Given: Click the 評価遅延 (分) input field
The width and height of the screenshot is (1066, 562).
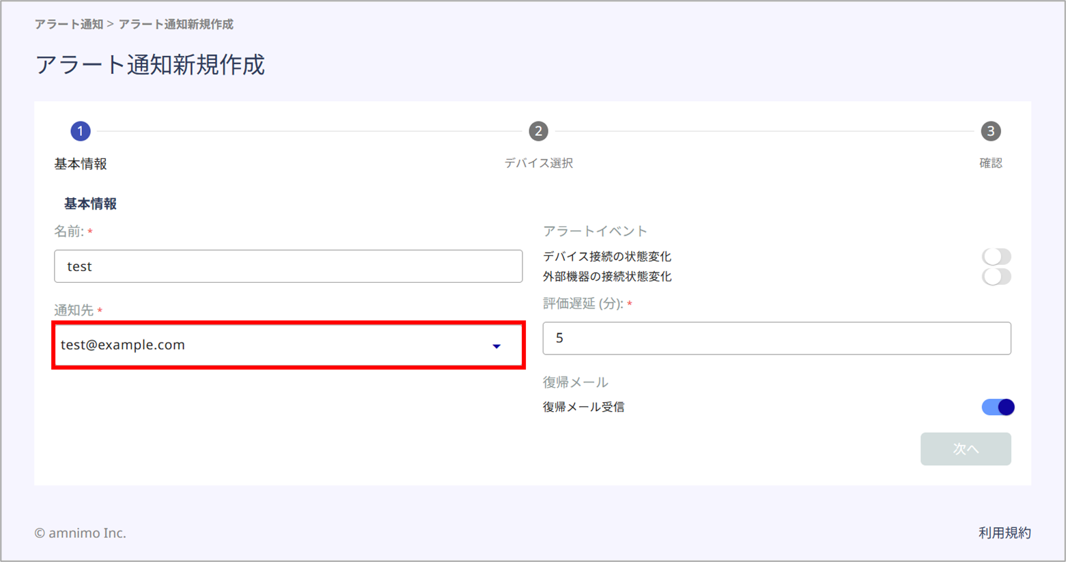Looking at the screenshot, I should pyautogui.click(x=776, y=338).
